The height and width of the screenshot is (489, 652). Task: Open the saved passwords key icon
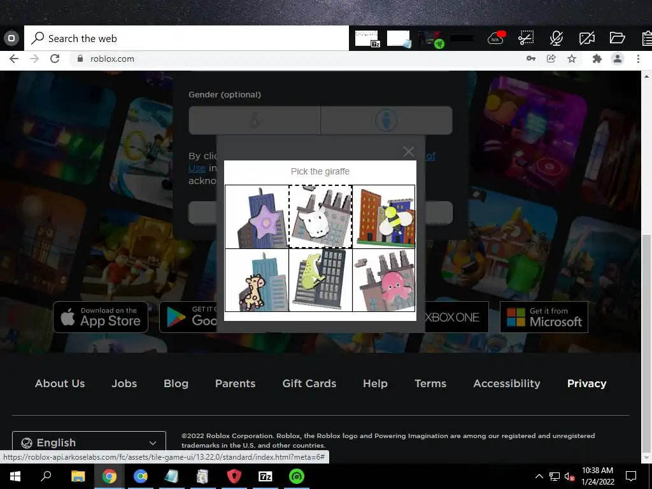530,59
